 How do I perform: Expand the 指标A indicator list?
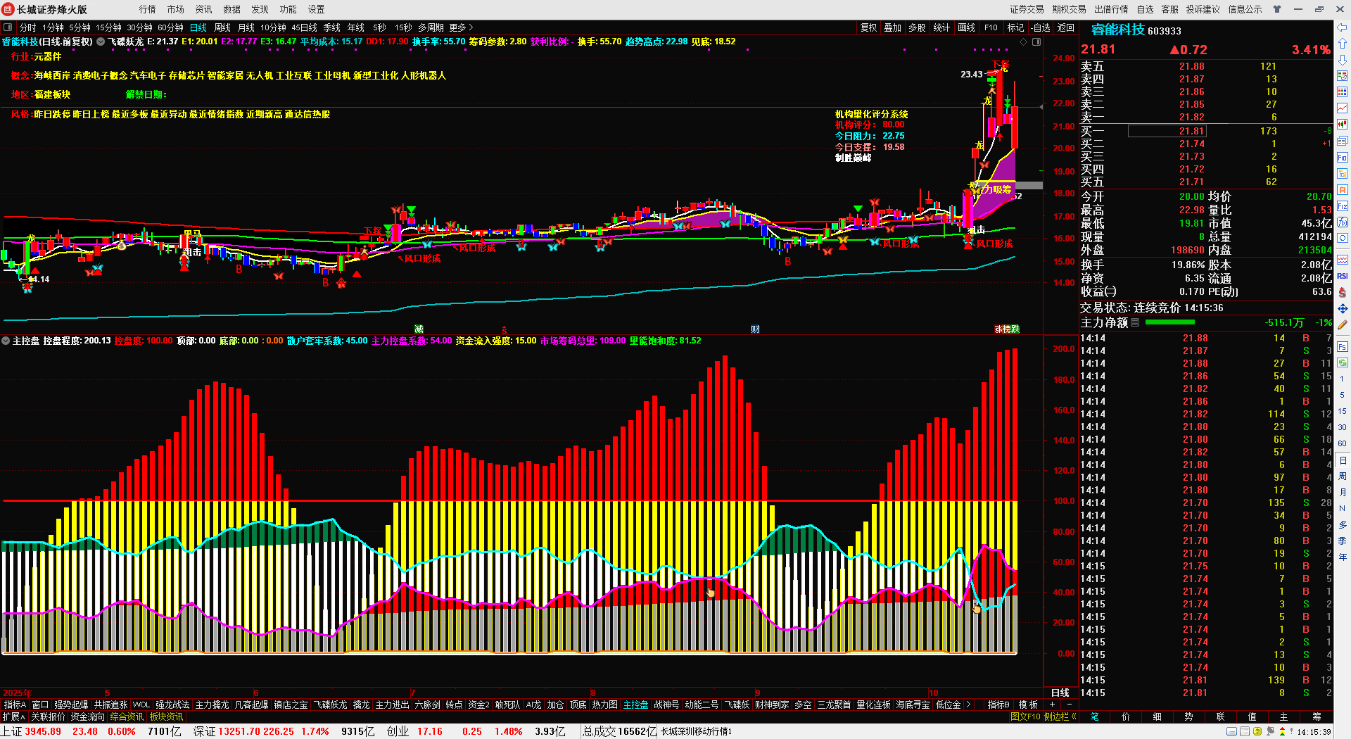[15, 705]
